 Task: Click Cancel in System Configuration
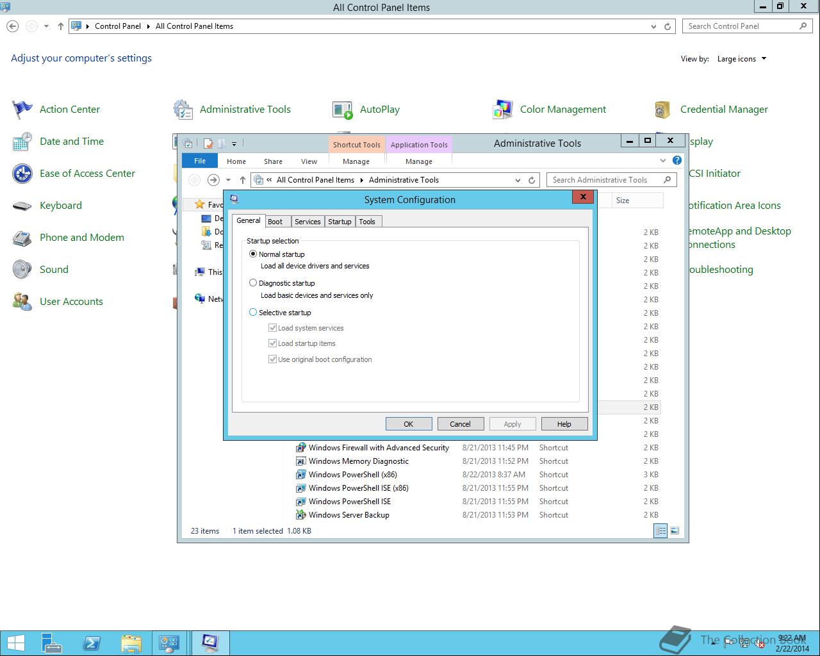click(460, 424)
